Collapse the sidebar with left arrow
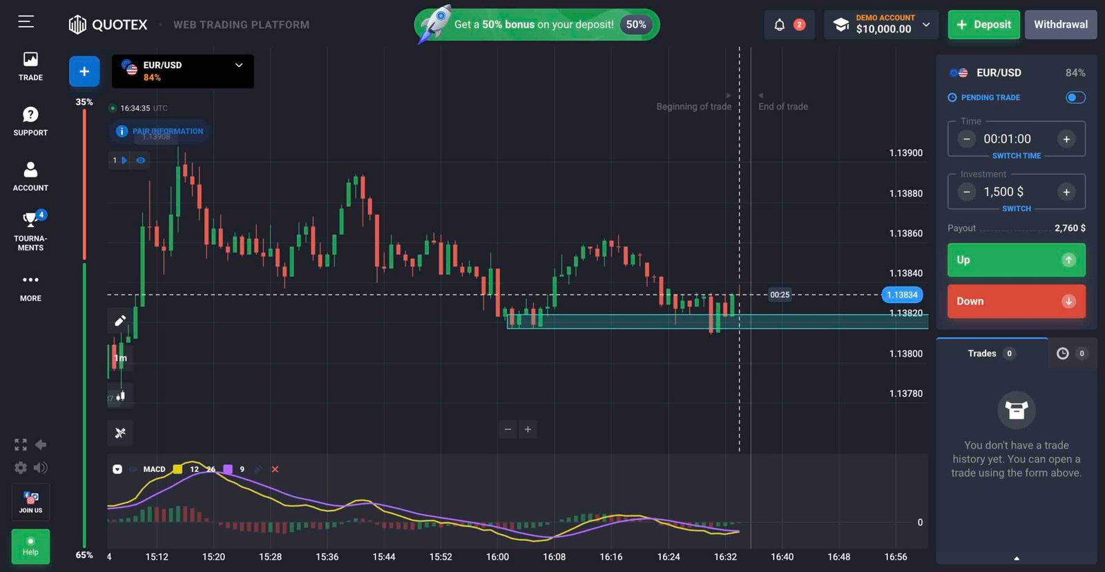This screenshot has width=1105, height=572. [41, 444]
